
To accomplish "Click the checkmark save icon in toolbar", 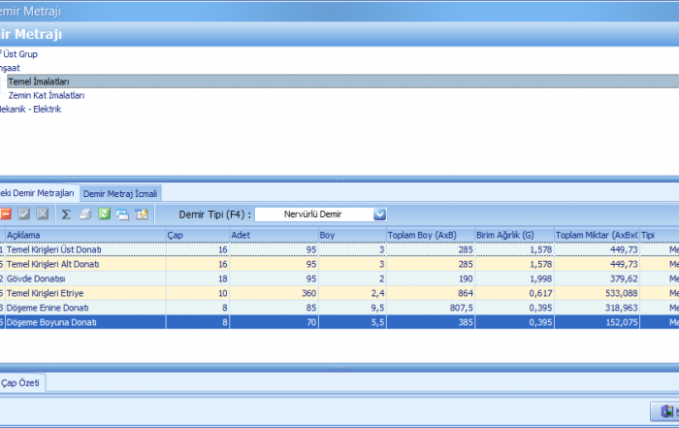I will pos(25,214).
